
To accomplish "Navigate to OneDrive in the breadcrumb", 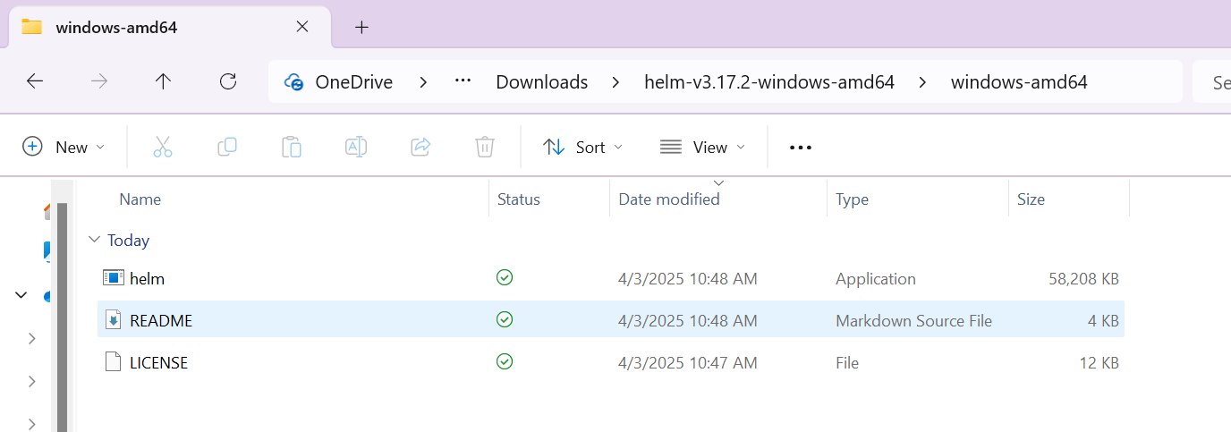I will [353, 82].
